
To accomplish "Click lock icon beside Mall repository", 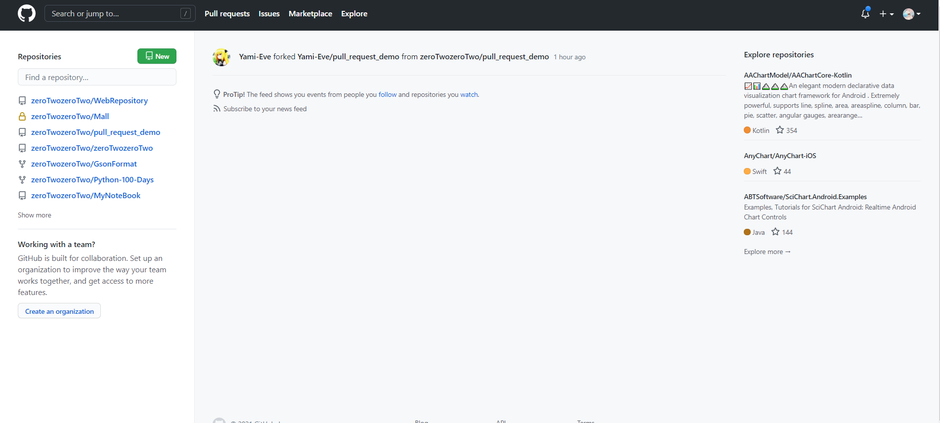I will 22,117.
